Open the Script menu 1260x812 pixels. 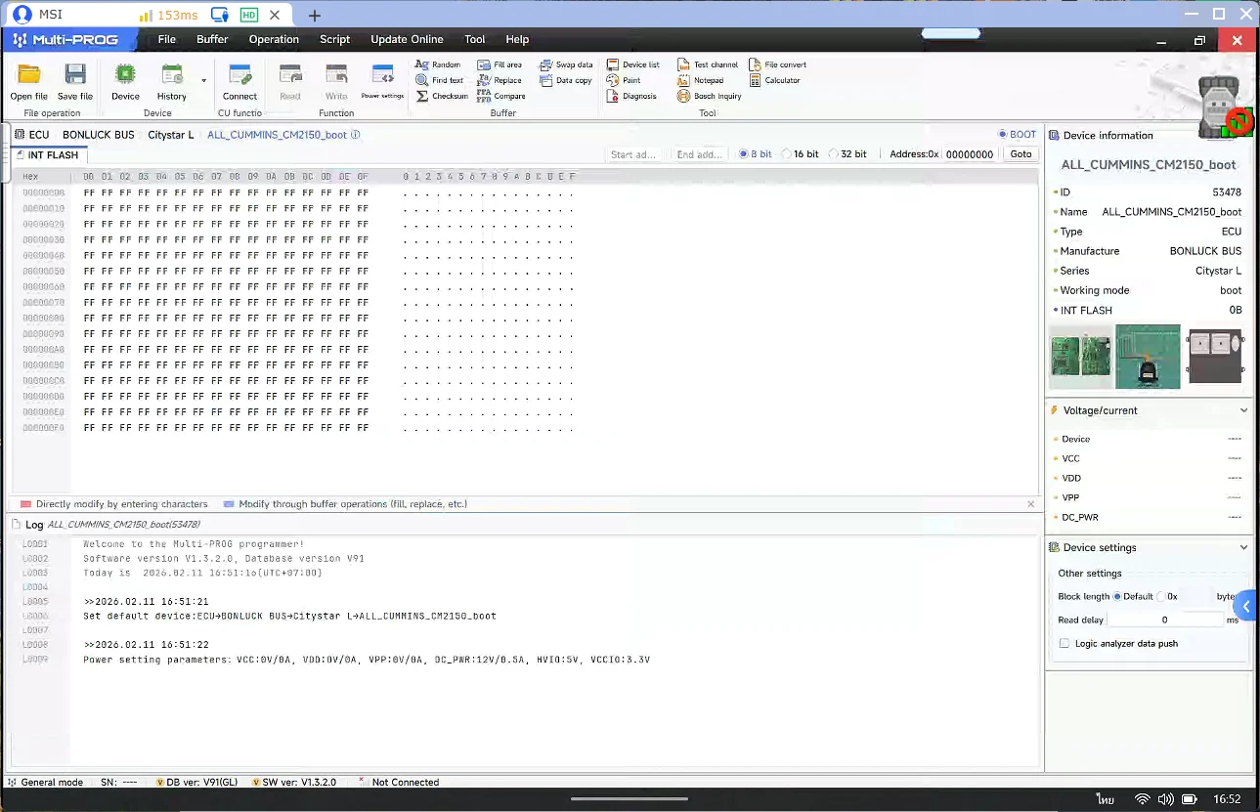[334, 39]
